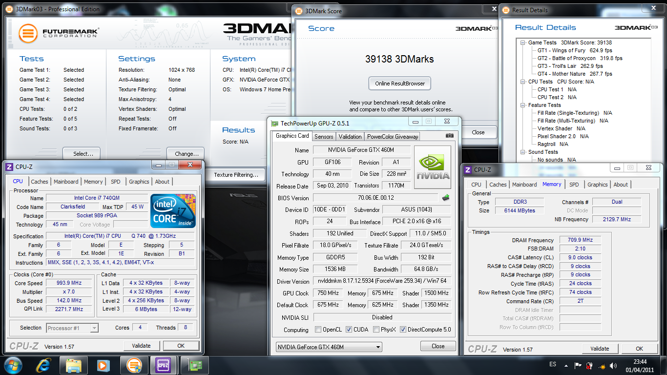Collapse the Sound Tests tree node
Screen dimensions: 667x375
tap(523, 152)
